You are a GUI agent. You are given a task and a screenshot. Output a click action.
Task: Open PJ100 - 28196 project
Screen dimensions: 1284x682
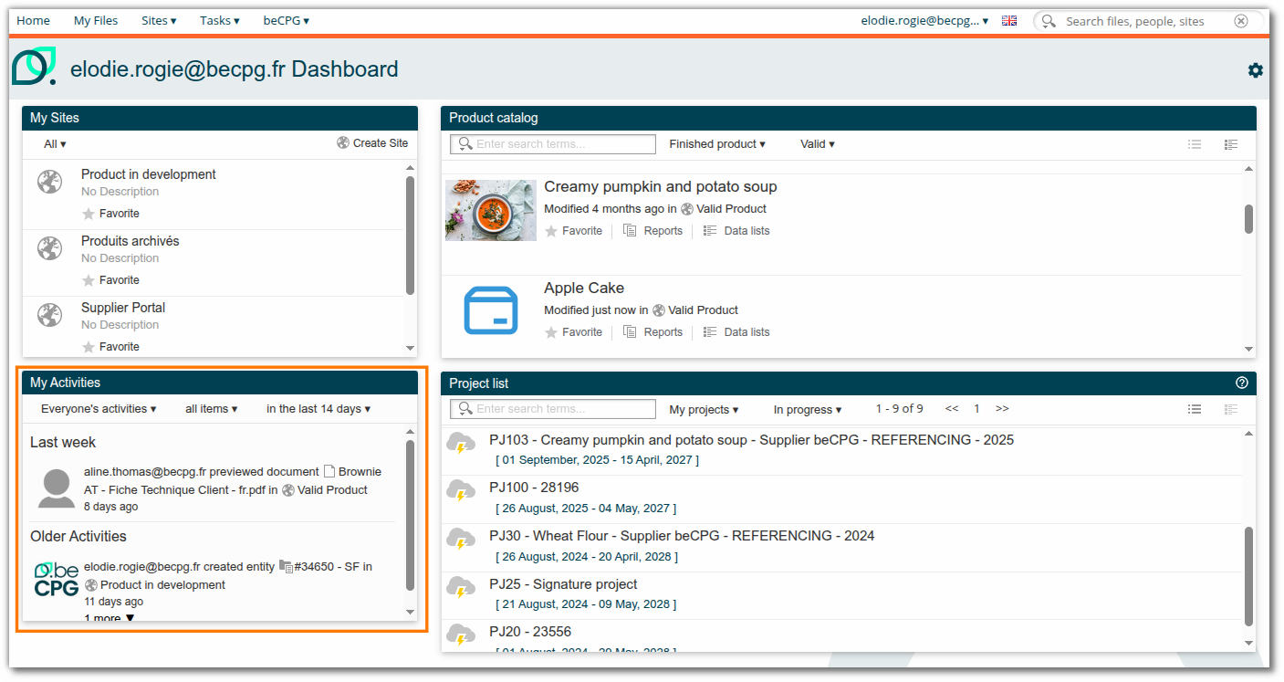pos(534,488)
